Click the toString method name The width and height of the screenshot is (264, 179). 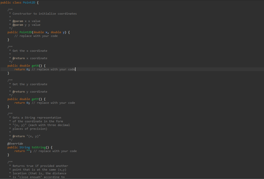point(38,147)
